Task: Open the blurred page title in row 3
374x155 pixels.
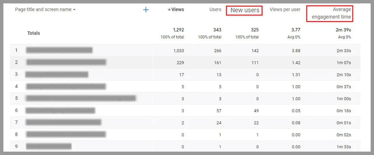Action: pos(57,74)
